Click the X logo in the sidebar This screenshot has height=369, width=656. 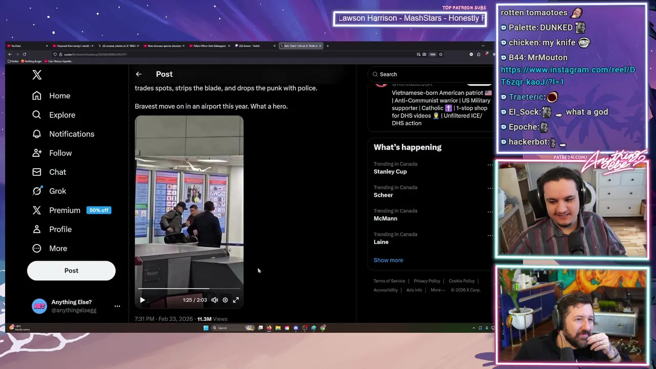coord(37,75)
